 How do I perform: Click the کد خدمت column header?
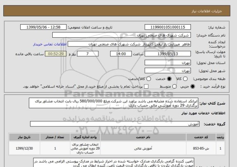(x=201, y=137)
